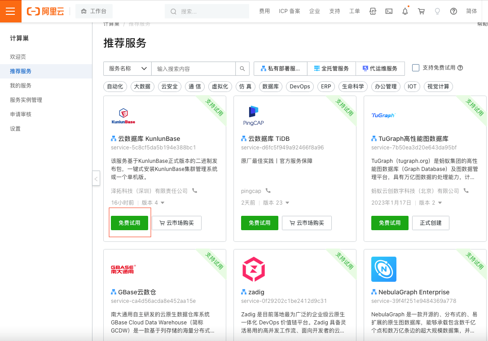The image size is (488, 341).
Task: Click the light bulb icon
Action: [437, 12]
